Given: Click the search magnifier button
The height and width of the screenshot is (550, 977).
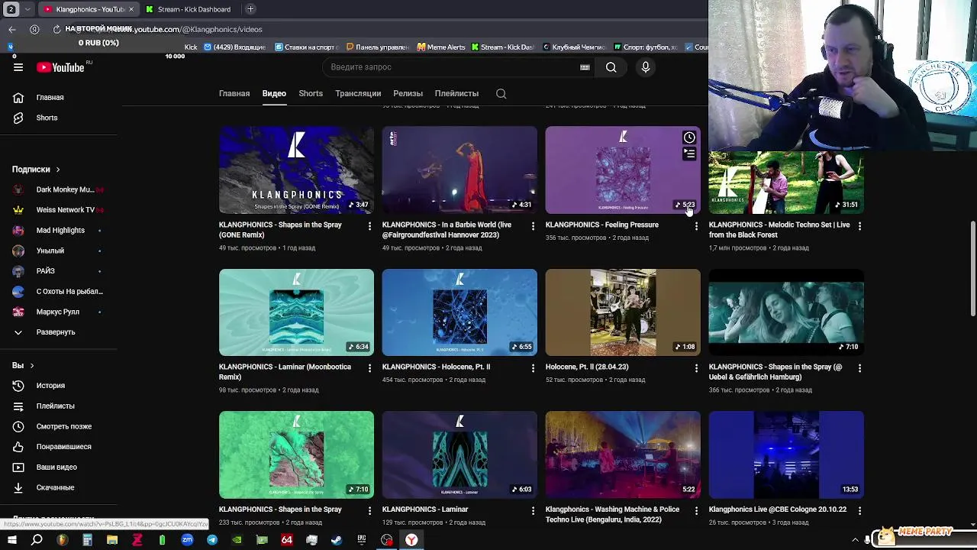Looking at the screenshot, I should tap(611, 67).
